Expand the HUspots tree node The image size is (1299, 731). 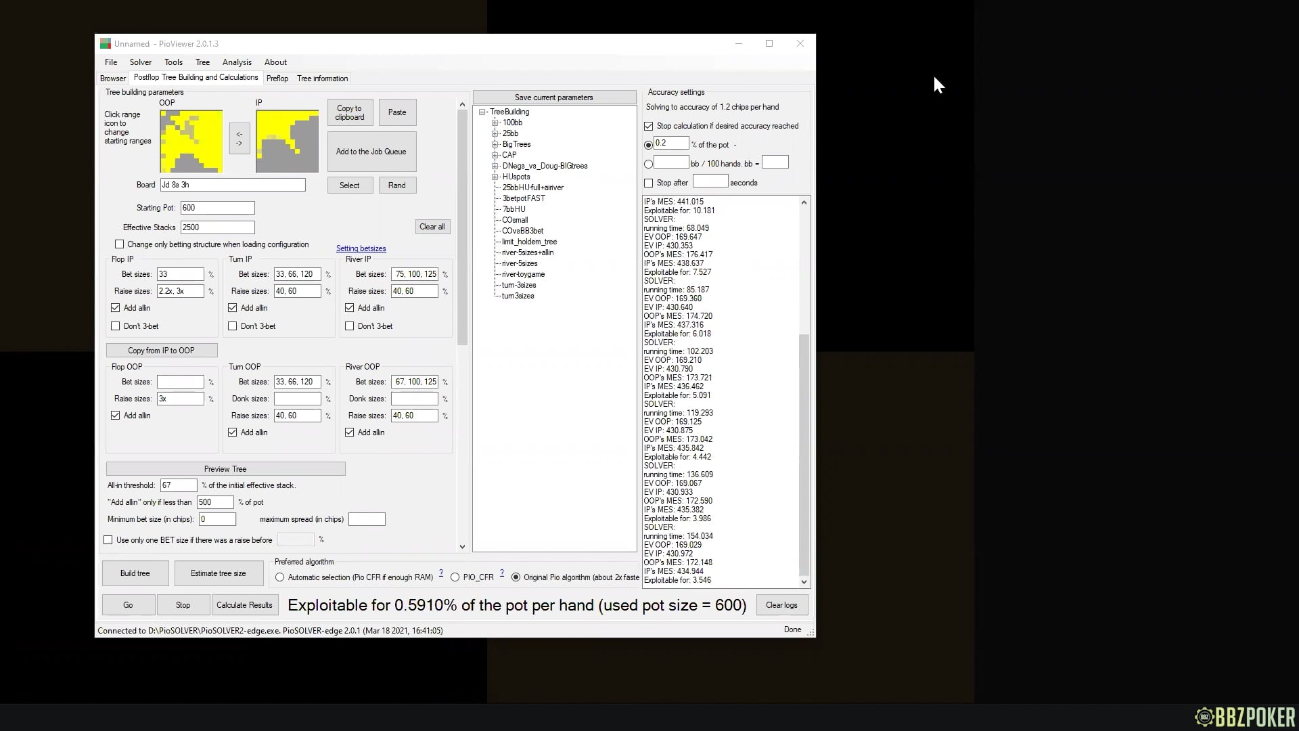pyautogui.click(x=495, y=177)
